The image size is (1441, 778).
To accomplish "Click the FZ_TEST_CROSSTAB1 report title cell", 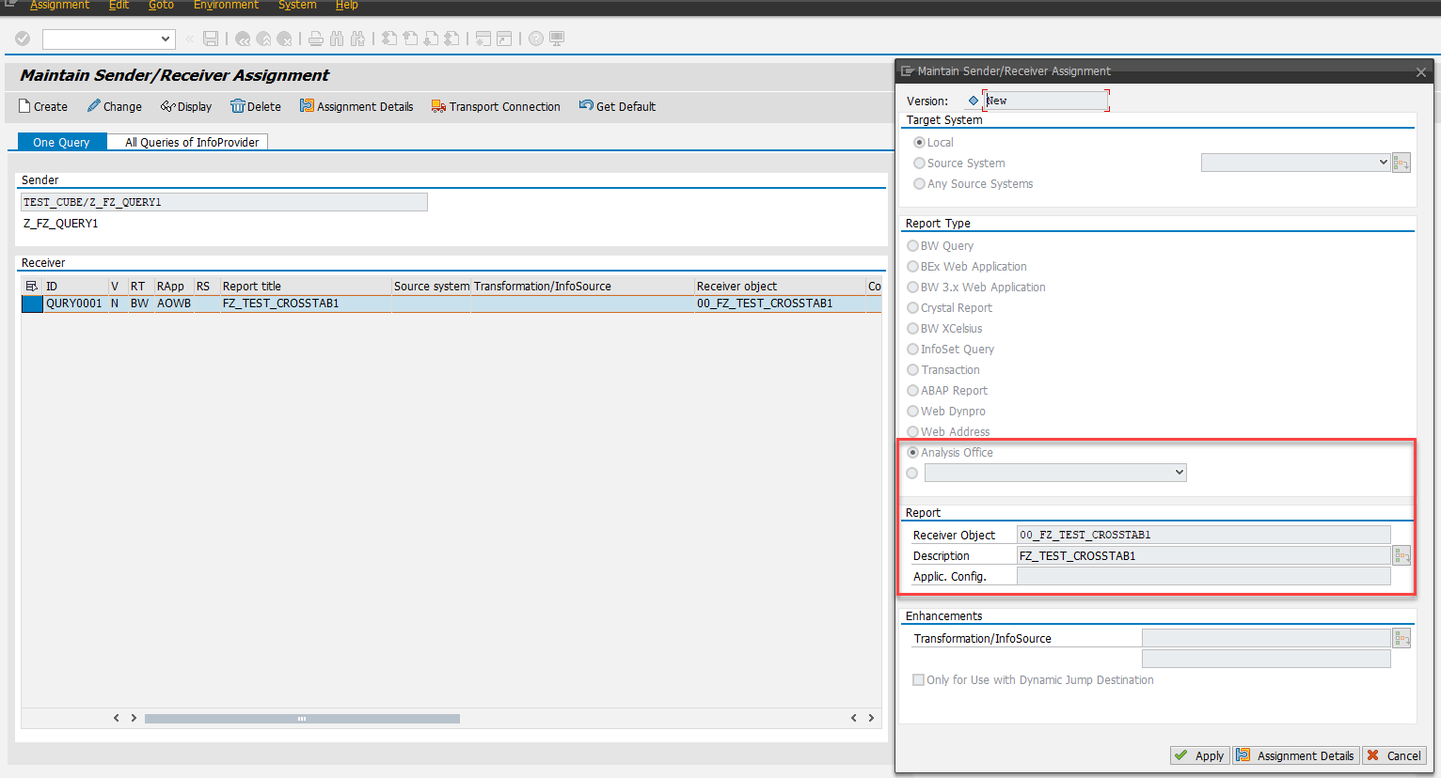I will [x=306, y=303].
